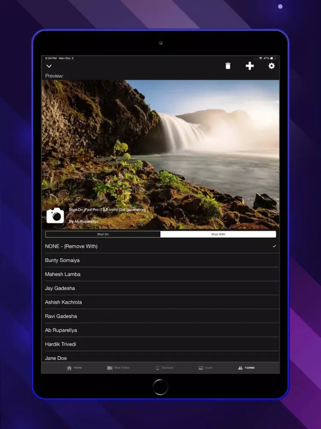Viewport: 321px width, 429px height.
Task: Tap the battery indicator in status bar
Action: click(273, 58)
